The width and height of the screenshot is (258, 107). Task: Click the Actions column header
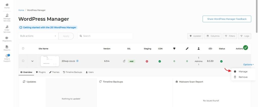239,49
